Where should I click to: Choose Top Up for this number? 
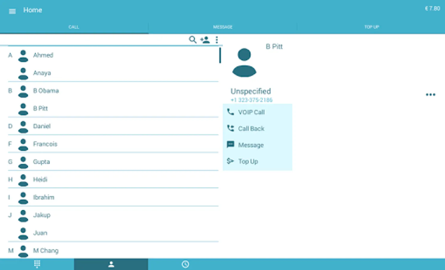point(258,161)
